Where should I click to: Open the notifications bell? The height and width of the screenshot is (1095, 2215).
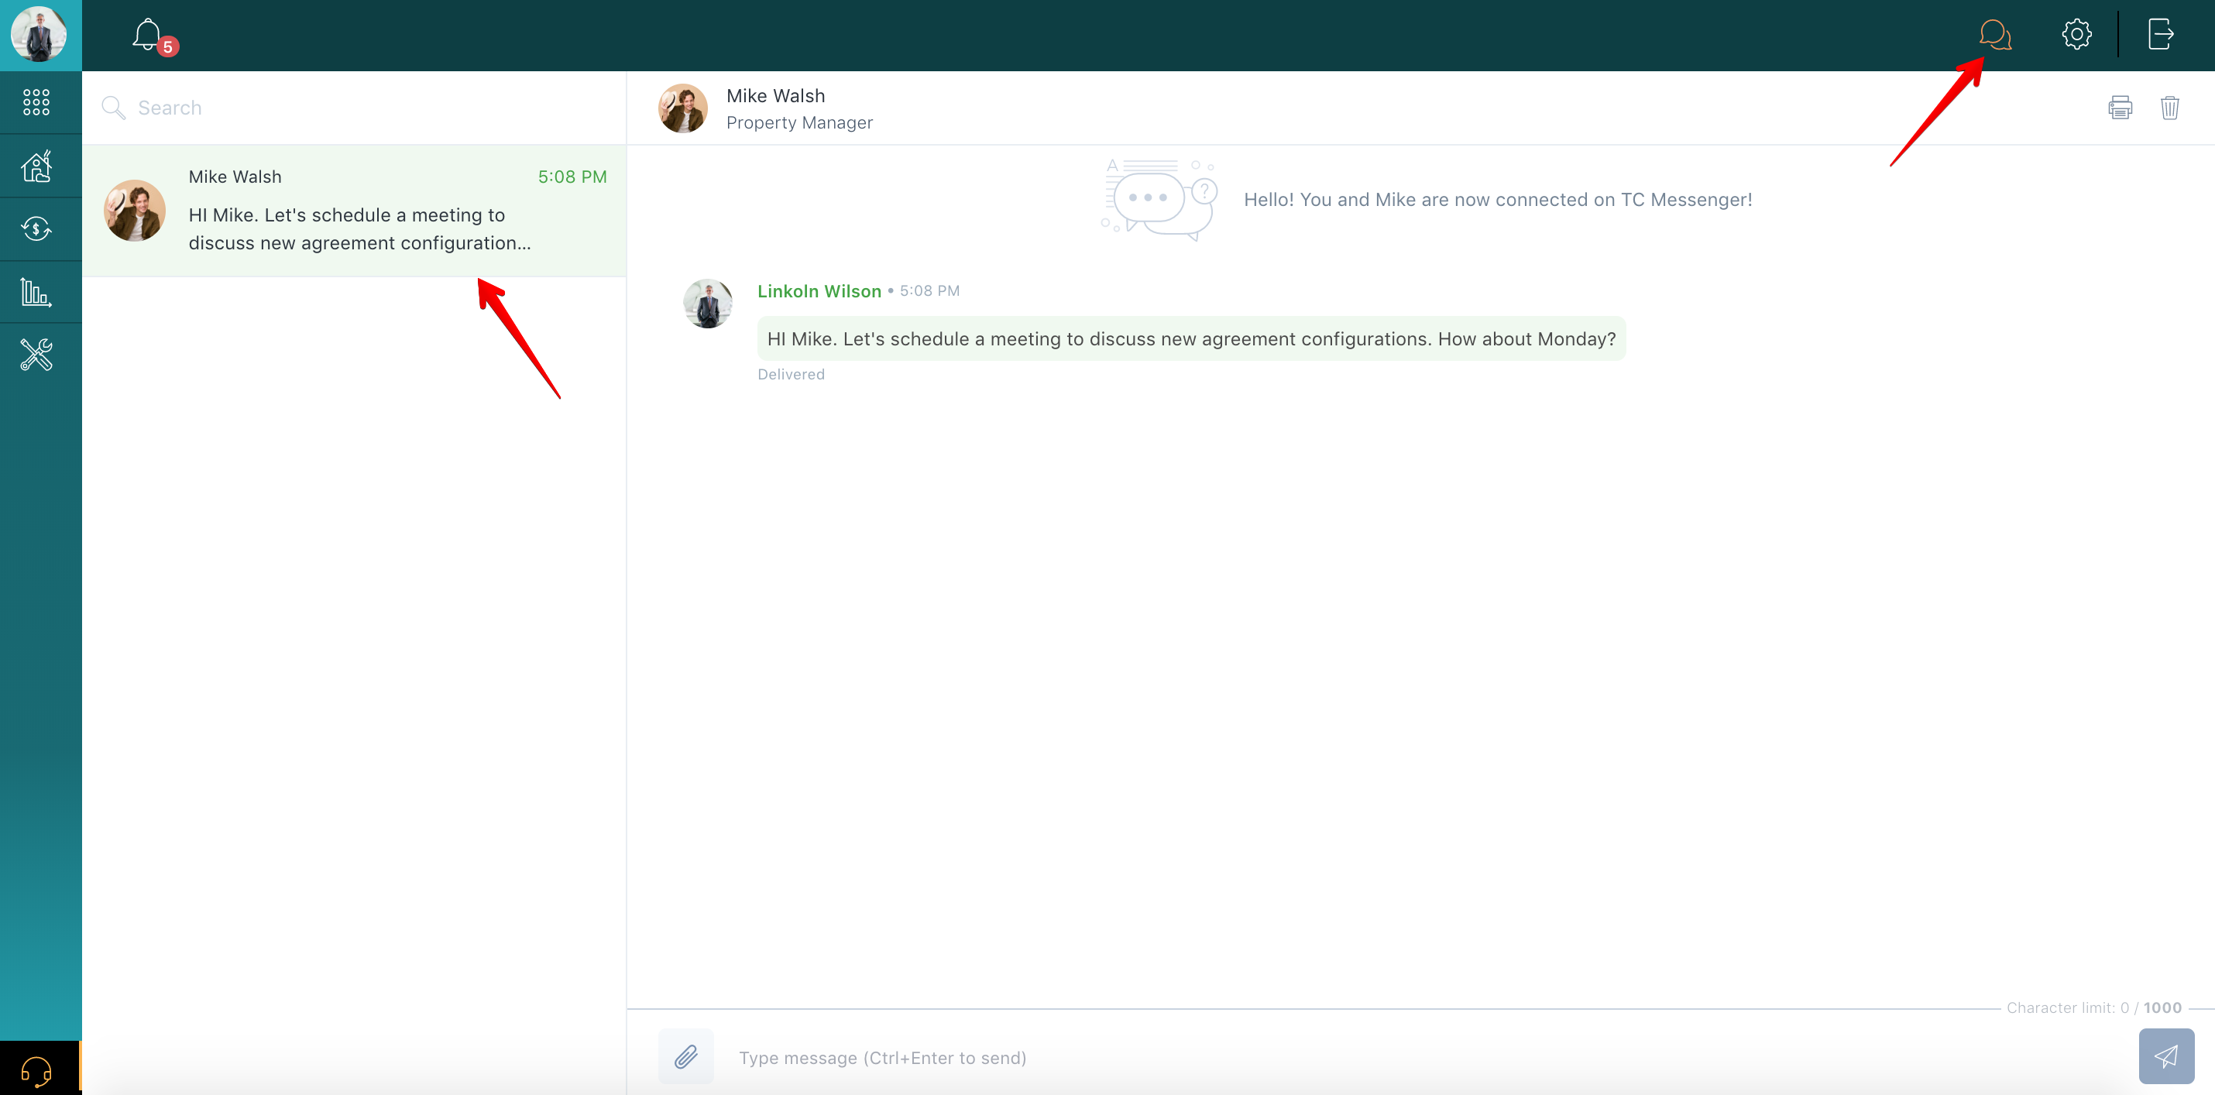point(147,34)
